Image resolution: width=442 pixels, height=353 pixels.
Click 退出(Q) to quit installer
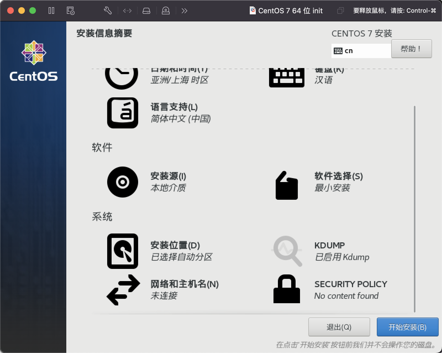(x=339, y=327)
